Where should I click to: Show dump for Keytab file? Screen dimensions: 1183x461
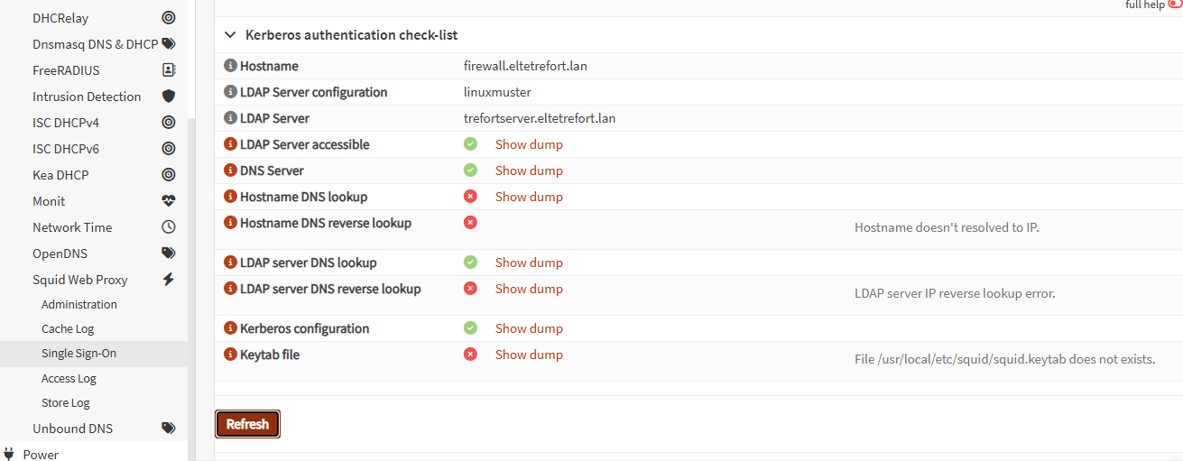click(529, 355)
